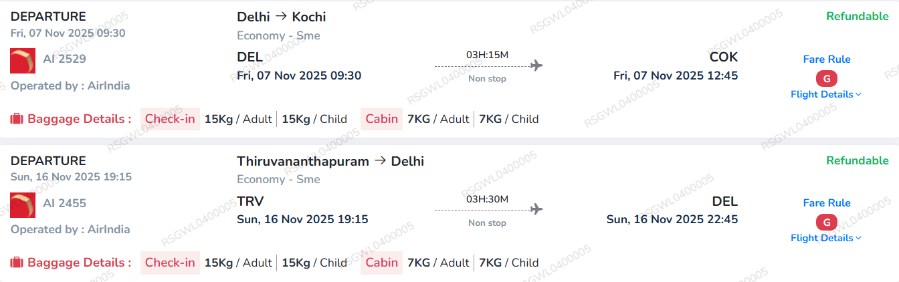
Task: Click the Refundable label on the Thiruvananthapuram–Delhi flight
Action: [857, 160]
